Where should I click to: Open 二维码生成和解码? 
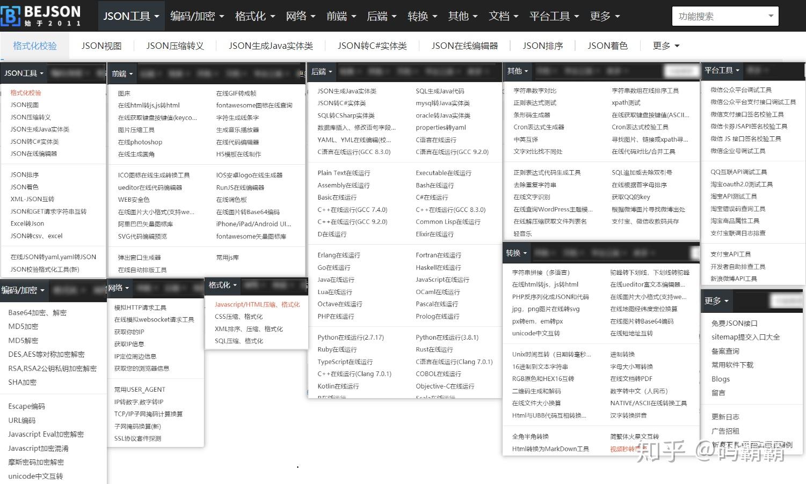(536, 391)
